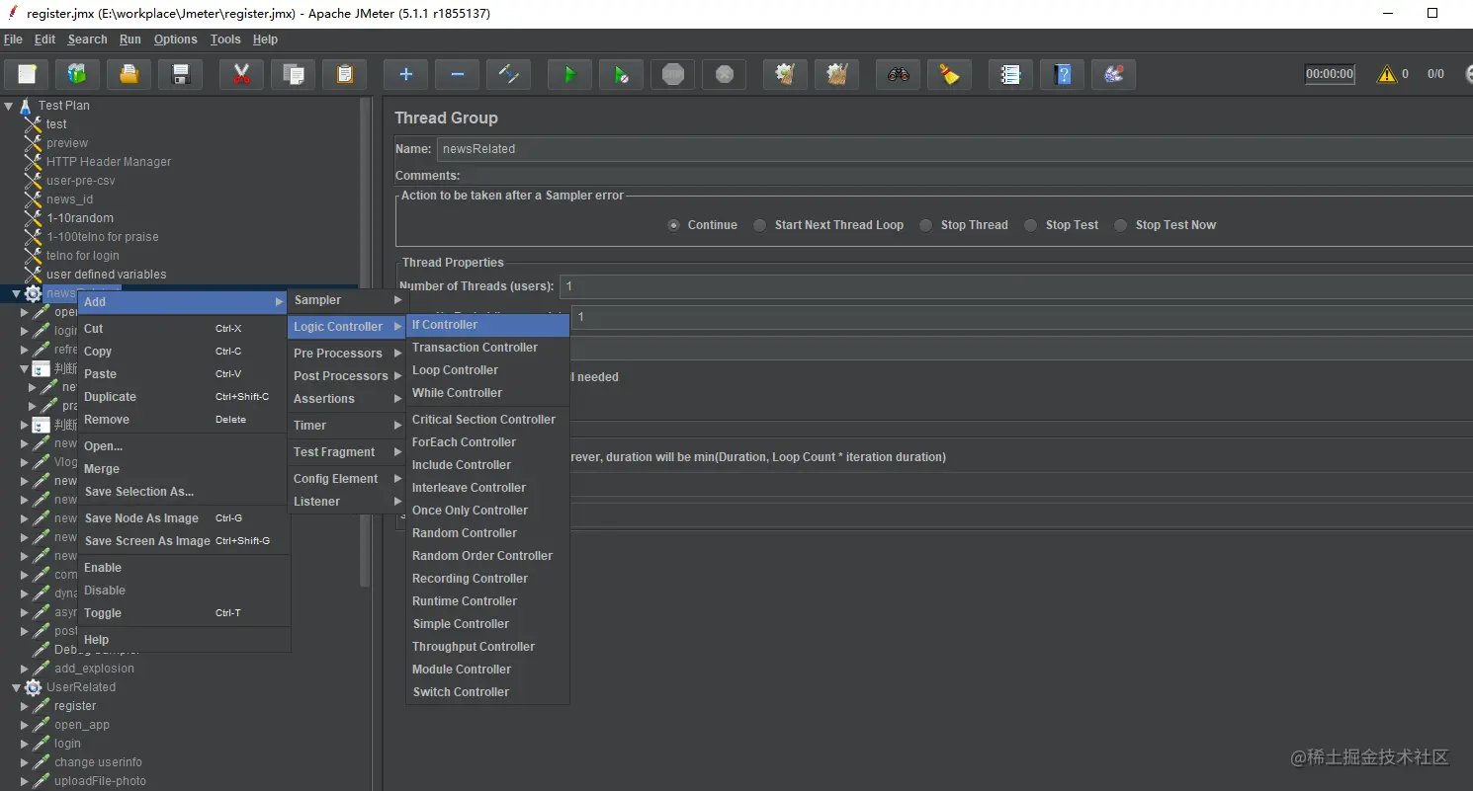Screen dimensions: 1473x791
Task: Save the test plan with the disk icon
Action: [x=180, y=74]
